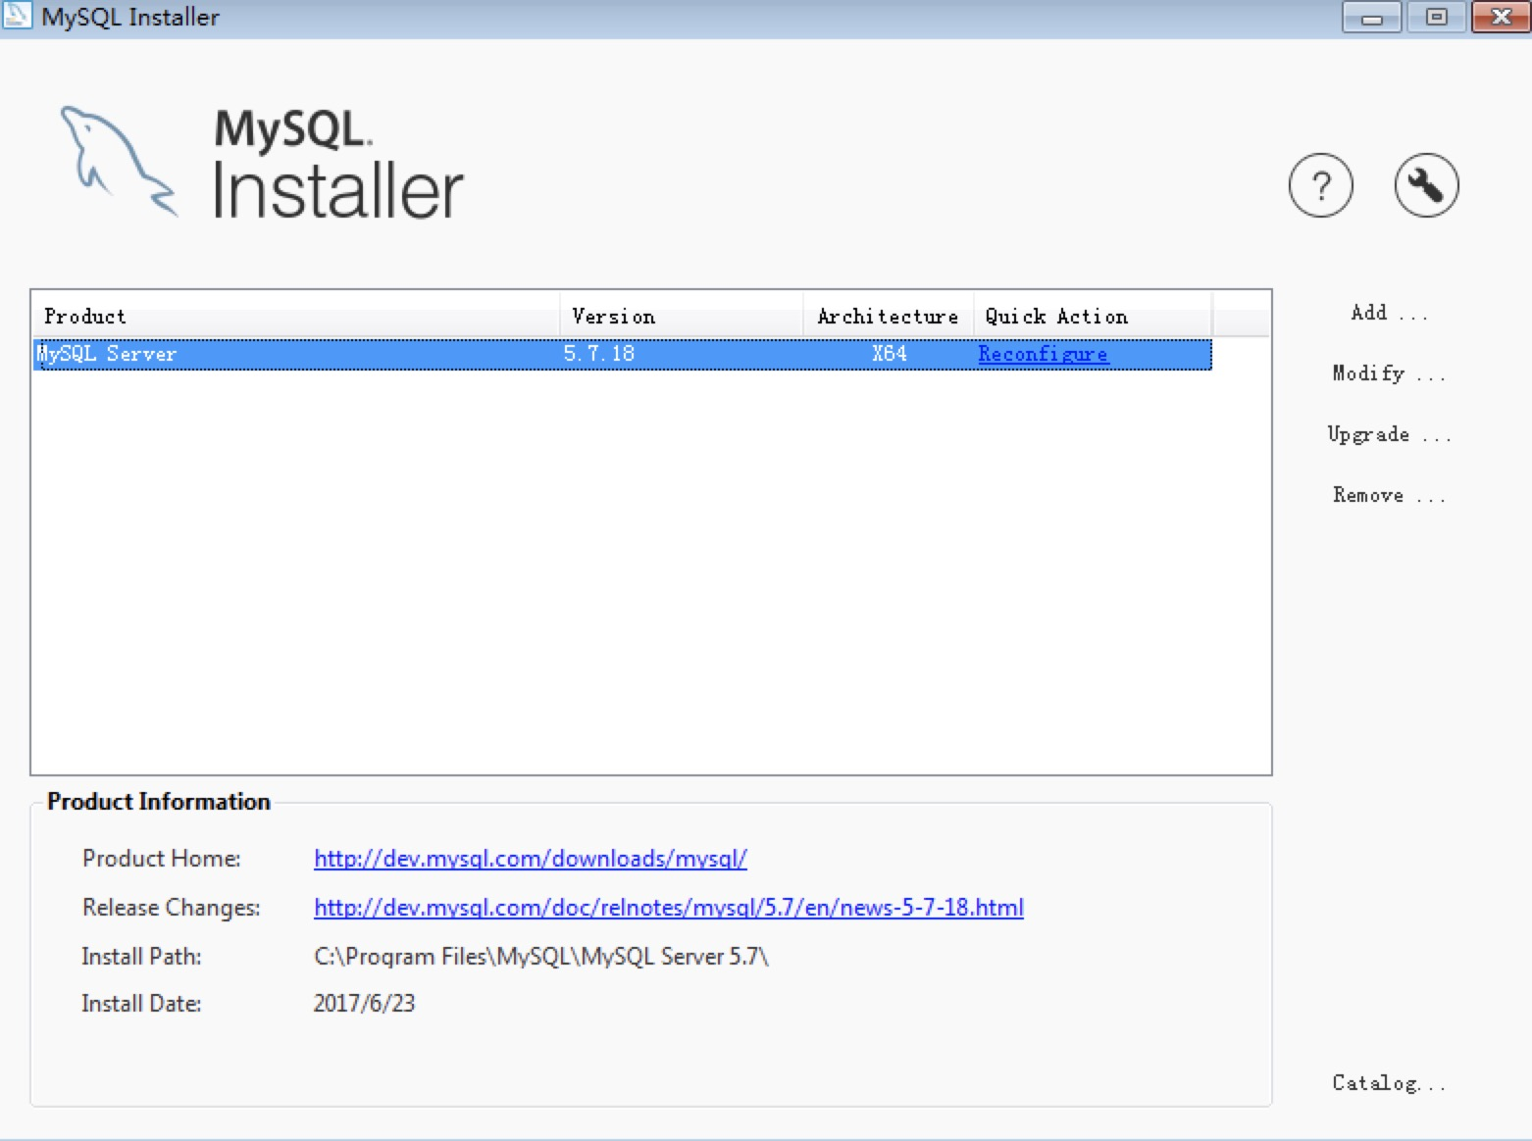Click the Install Path: label

(141, 957)
